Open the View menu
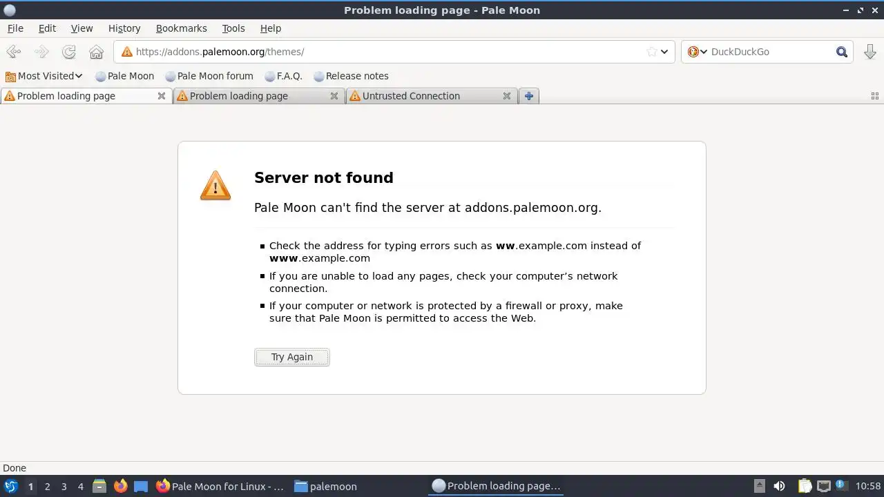The width and height of the screenshot is (884, 497). [x=81, y=28]
